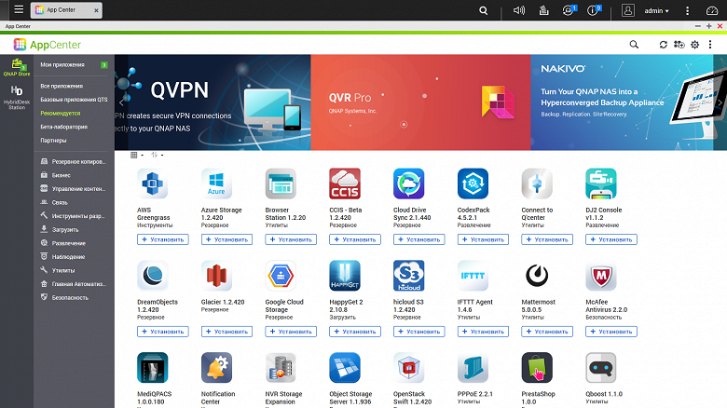Open the QVR Pro banner

420,102
